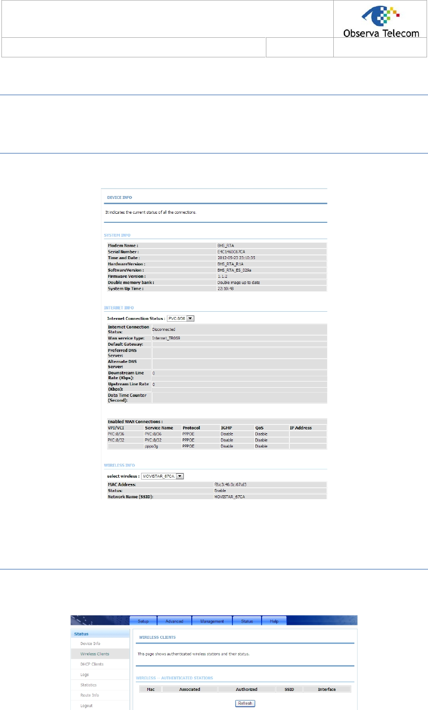
Task: Click QoS Disable in PVC:8/32 row
Action: click(x=261, y=440)
